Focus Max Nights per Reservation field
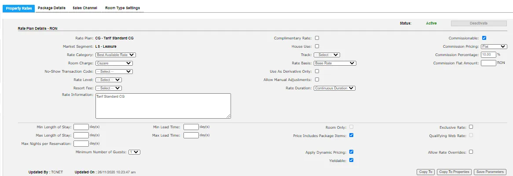 [x=81, y=144]
